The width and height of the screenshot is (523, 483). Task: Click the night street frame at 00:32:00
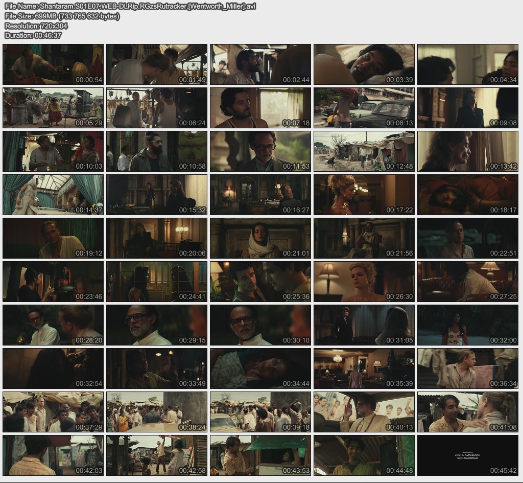tap(468, 325)
